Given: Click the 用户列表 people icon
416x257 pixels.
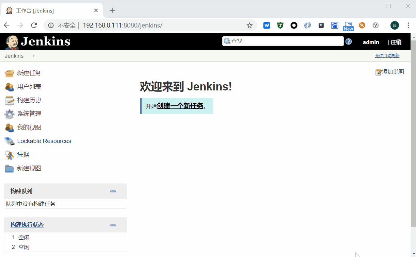Looking at the screenshot, I should 9,87.
